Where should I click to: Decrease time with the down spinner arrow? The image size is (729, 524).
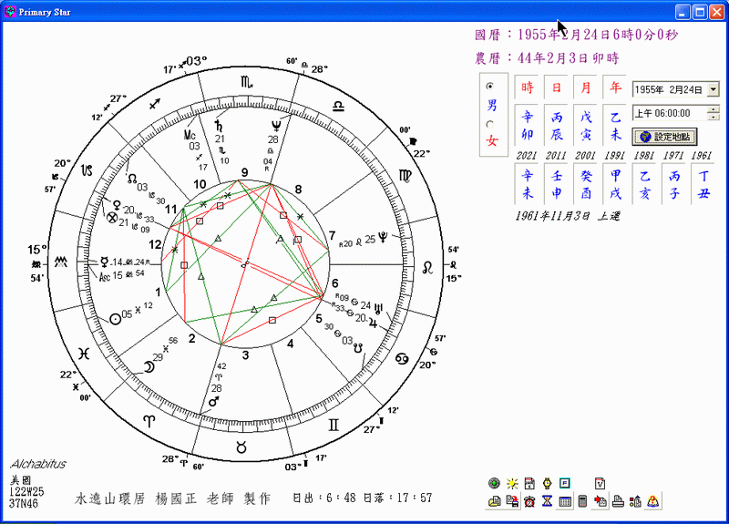click(x=713, y=117)
